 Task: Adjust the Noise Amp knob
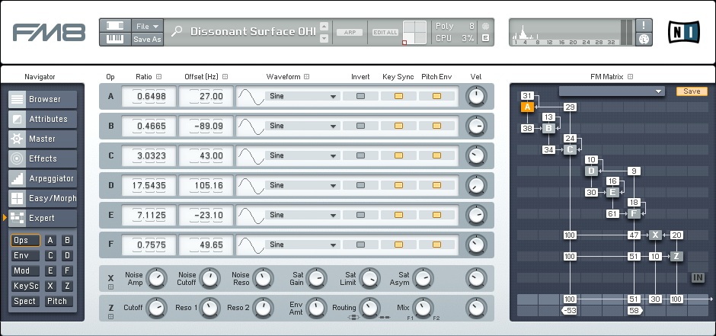(x=157, y=278)
